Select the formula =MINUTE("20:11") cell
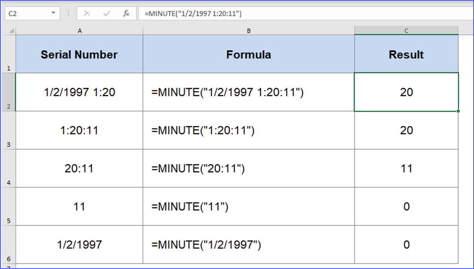The height and width of the screenshot is (269, 474). [x=248, y=168]
